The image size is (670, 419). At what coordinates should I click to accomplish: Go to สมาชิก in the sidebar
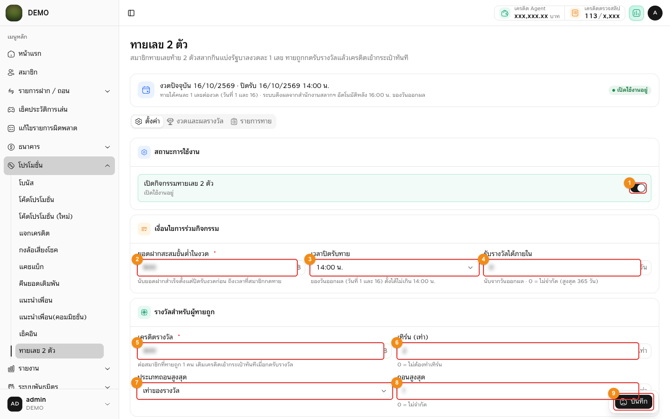tap(60, 73)
